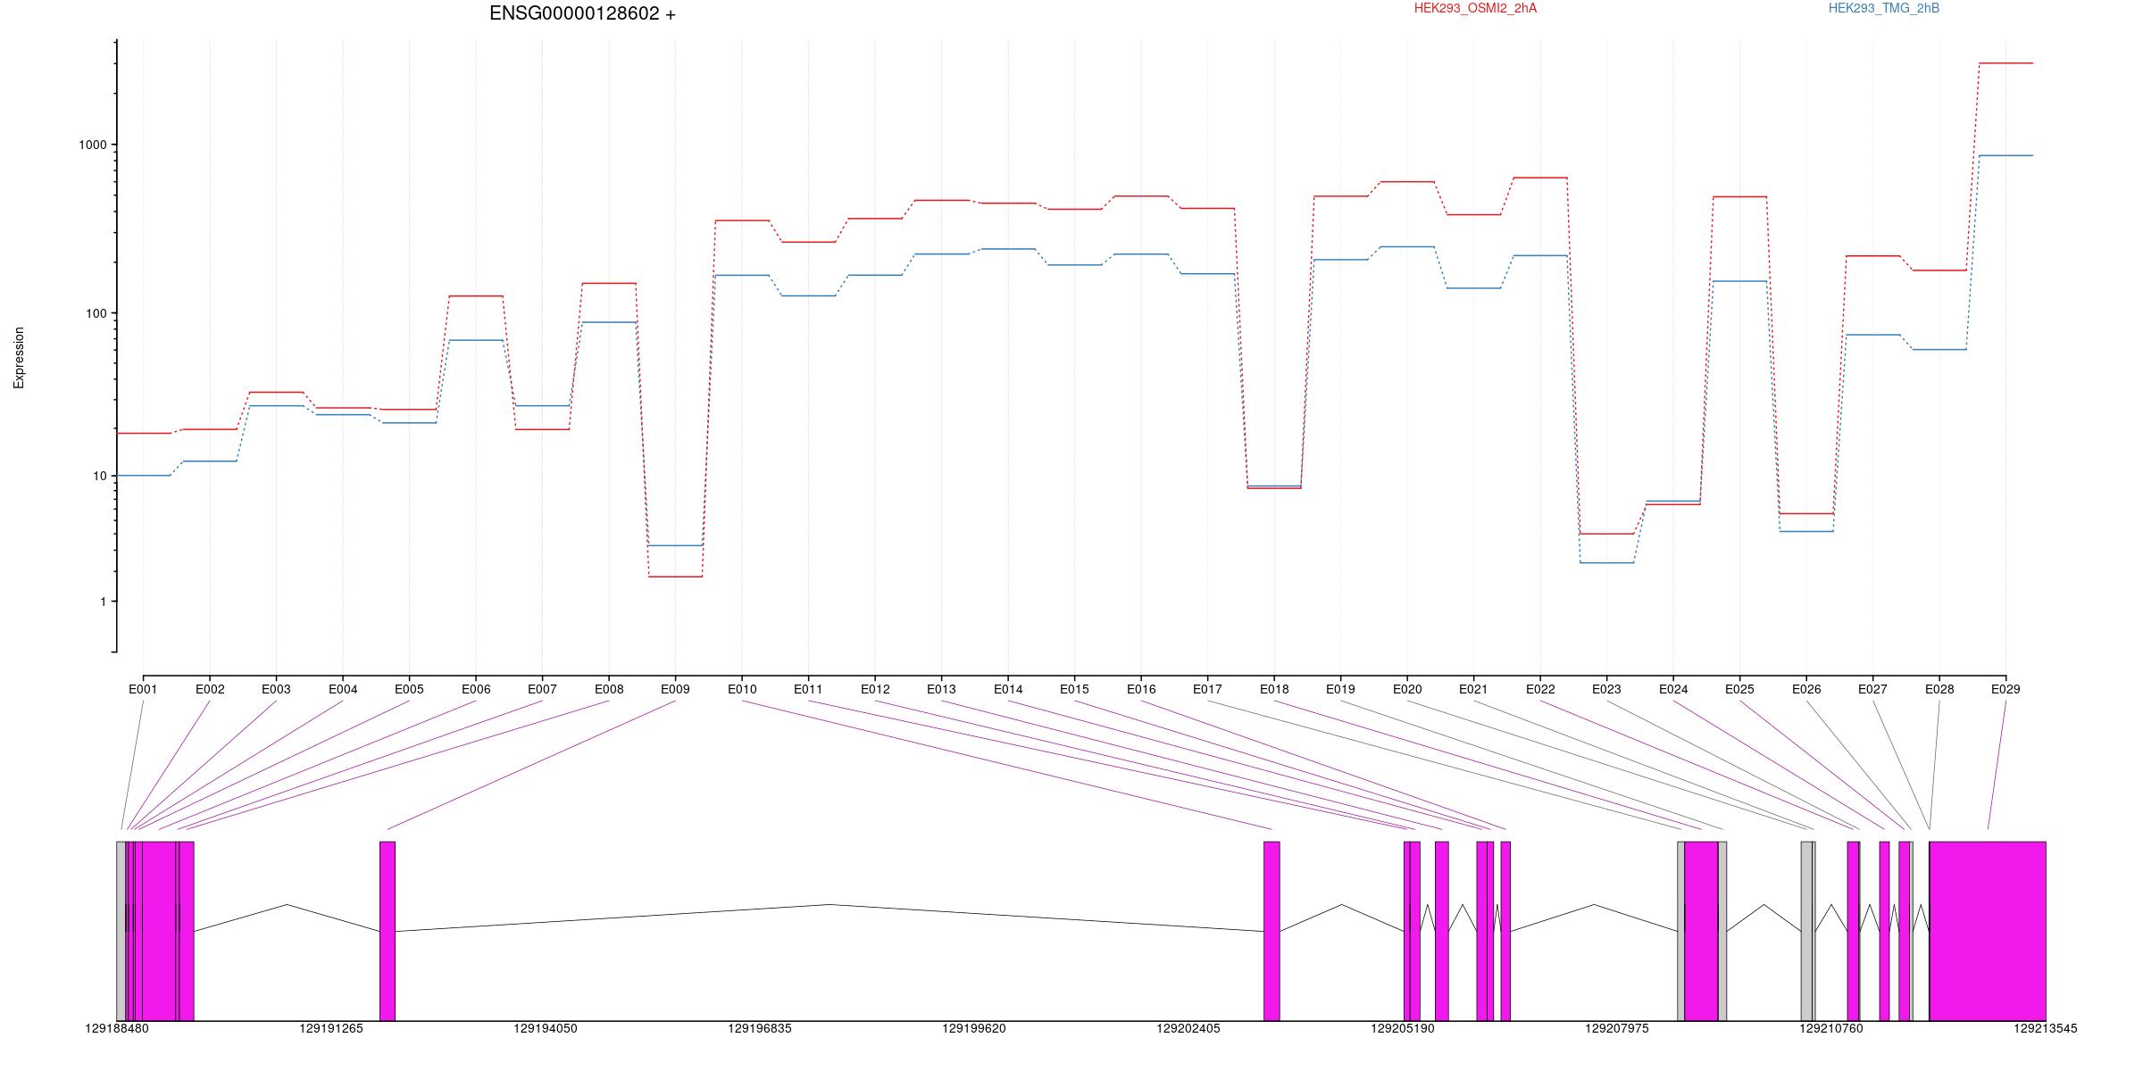The height and width of the screenshot is (1071, 2143).
Task: Click exon label E022
Action: tap(1540, 689)
